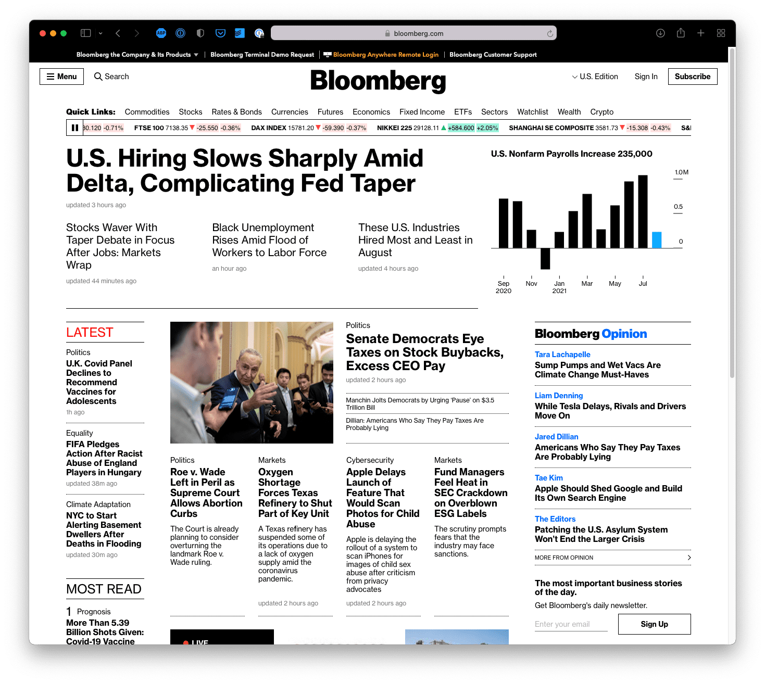Open the 1Password extension

[x=181, y=33]
